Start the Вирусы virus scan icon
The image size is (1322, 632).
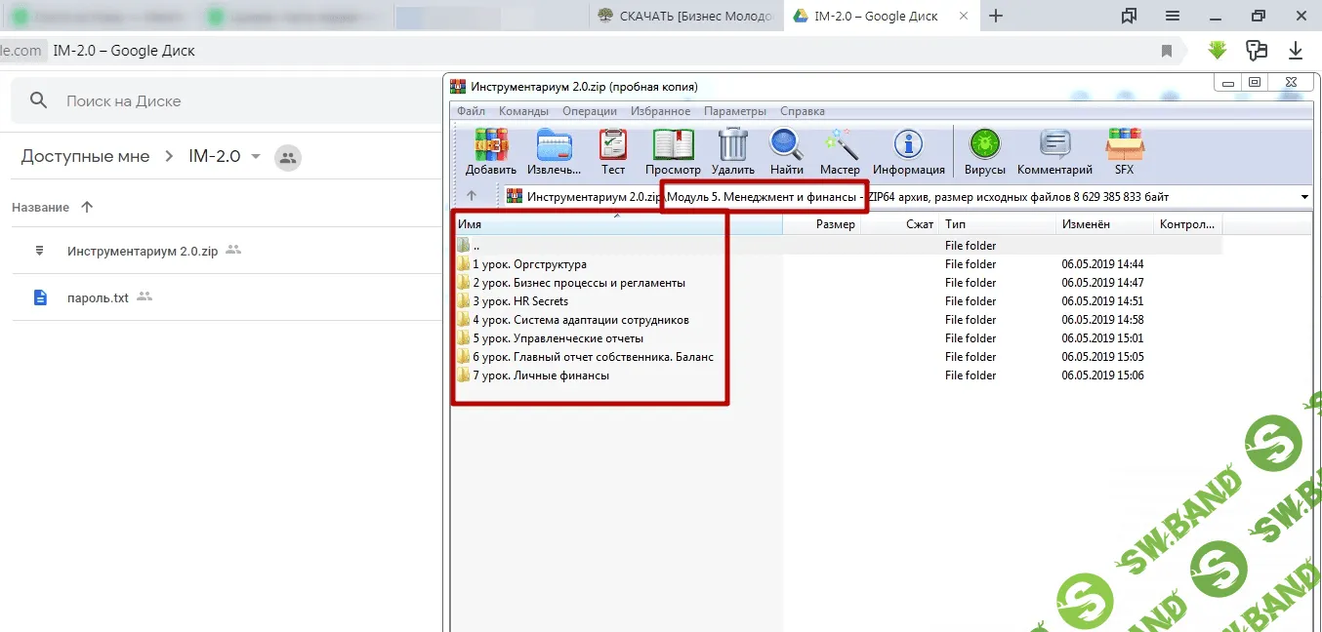pos(984,146)
